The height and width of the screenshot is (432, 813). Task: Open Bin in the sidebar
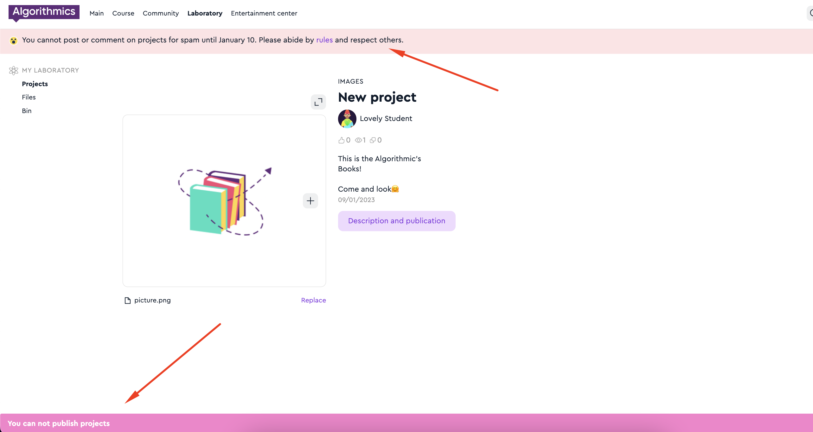point(27,111)
